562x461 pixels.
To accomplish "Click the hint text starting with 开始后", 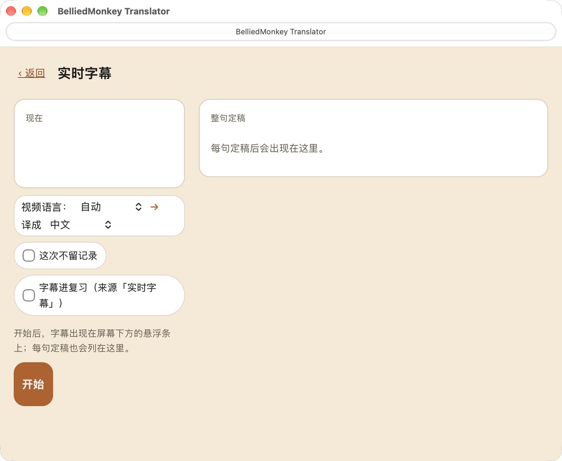I will pyautogui.click(x=92, y=341).
